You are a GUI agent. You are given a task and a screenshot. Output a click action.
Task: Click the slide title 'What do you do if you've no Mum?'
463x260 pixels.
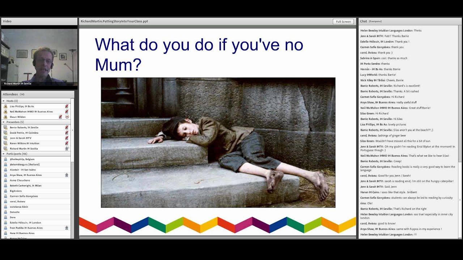(x=199, y=55)
